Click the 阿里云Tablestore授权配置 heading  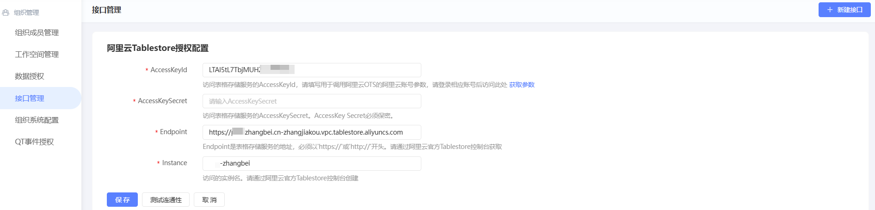tap(158, 48)
